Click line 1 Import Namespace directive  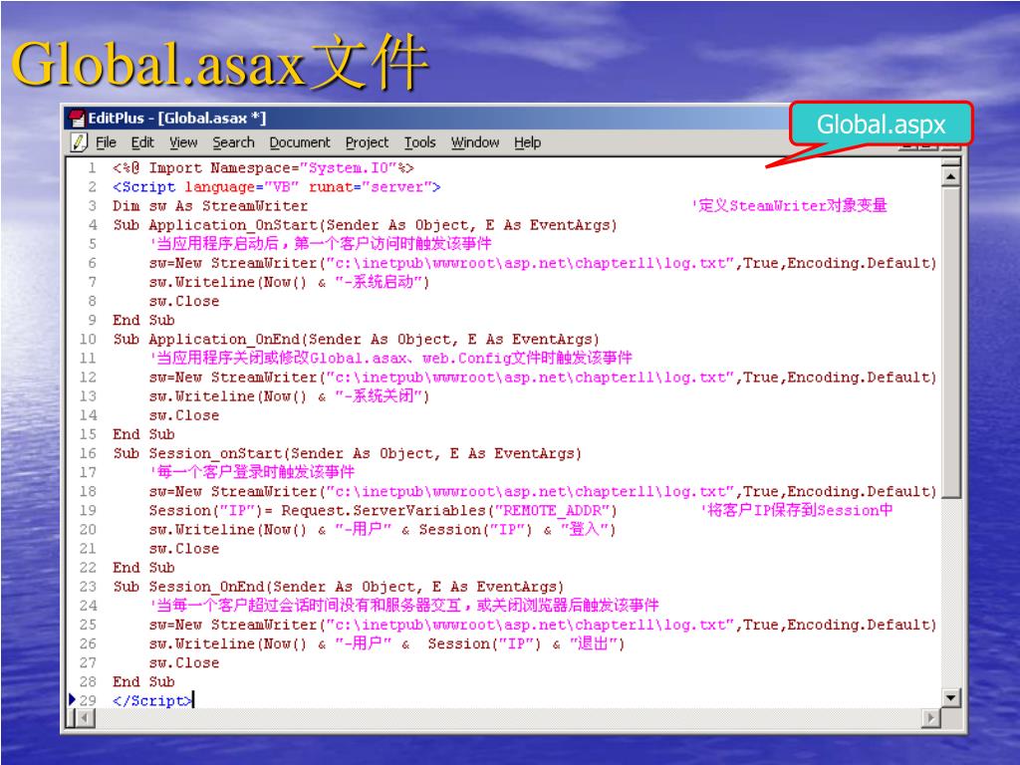coord(263,168)
